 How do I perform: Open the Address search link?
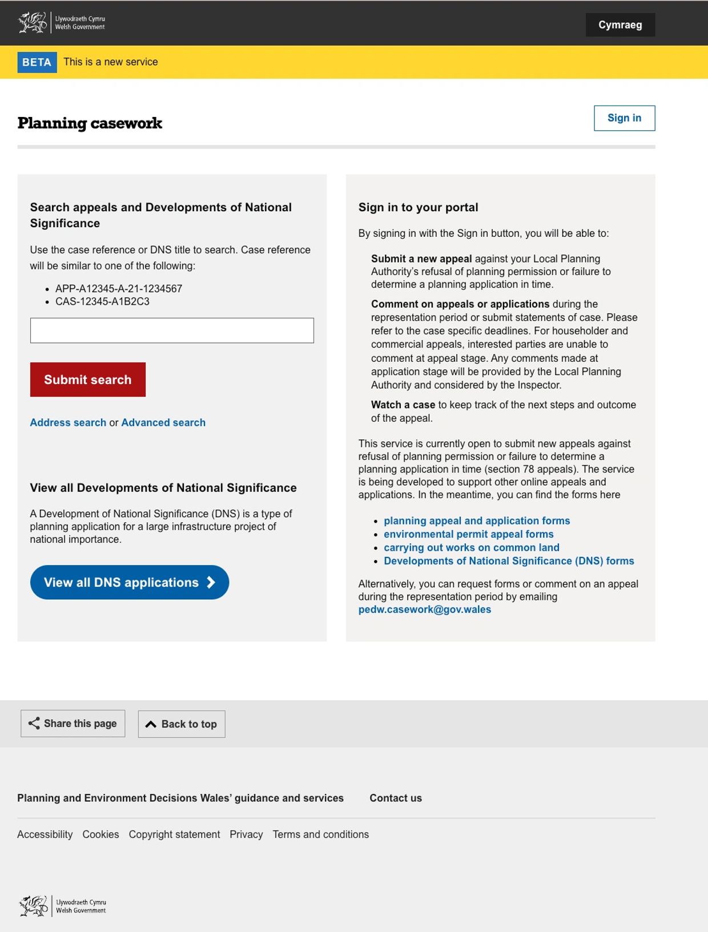coord(68,422)
